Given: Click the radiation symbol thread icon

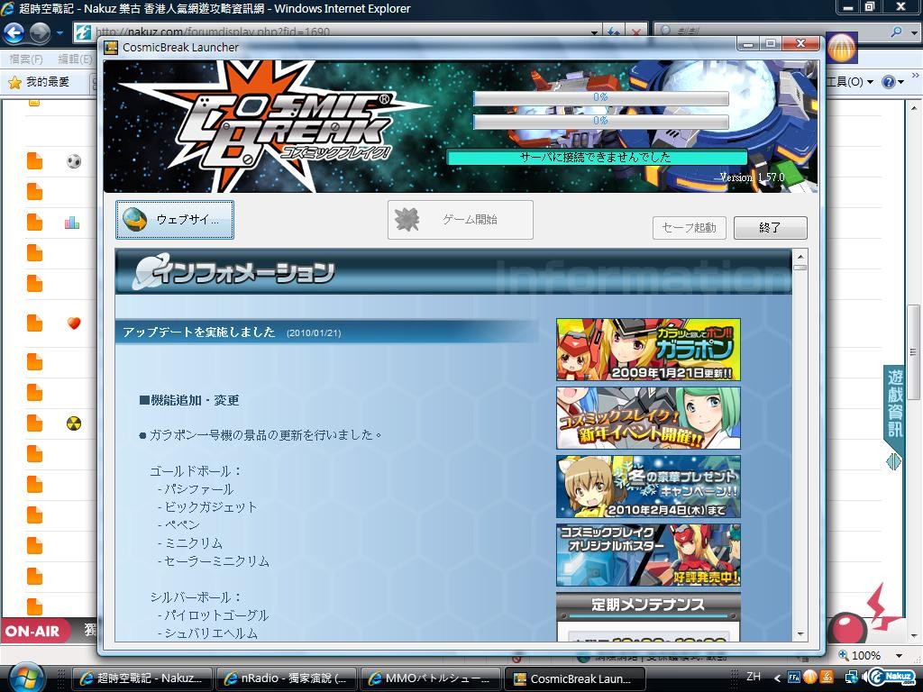Looking at the screenshot, I should pos(74,423).
